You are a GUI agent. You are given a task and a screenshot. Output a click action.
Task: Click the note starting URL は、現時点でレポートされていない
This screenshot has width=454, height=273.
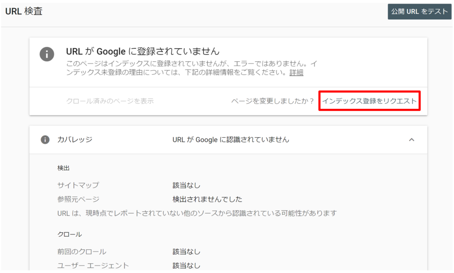tap(197, 213)
